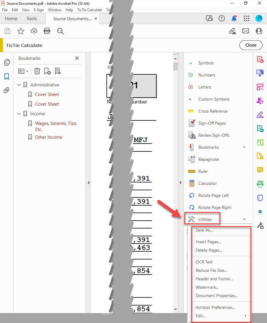
Task: Close the Bookmarks panel
Action: pyautogui.click(x=77, y=58)
